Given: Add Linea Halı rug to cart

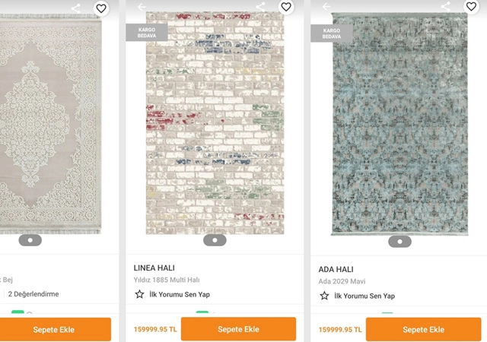Looking at the screenshot, I should 238,329.
